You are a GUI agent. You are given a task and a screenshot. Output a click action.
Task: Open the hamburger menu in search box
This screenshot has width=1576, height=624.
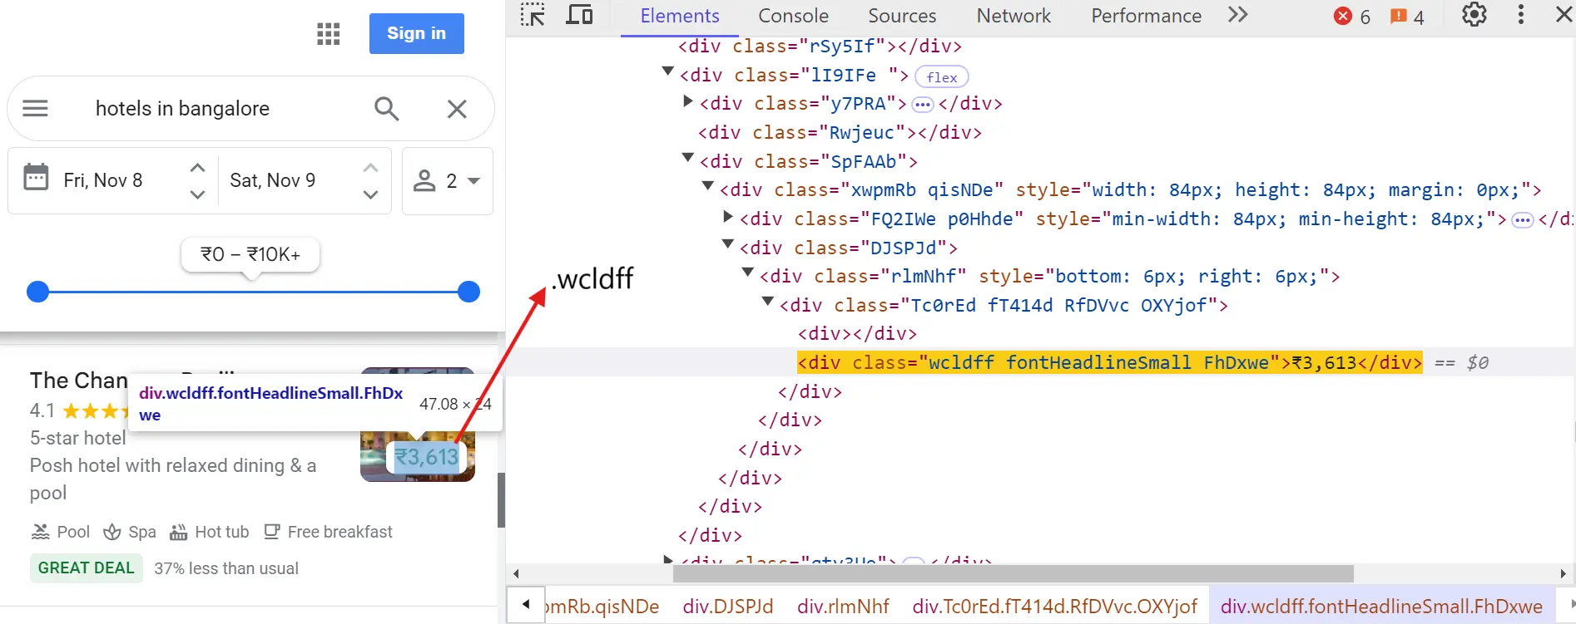[x=35, y=109]
